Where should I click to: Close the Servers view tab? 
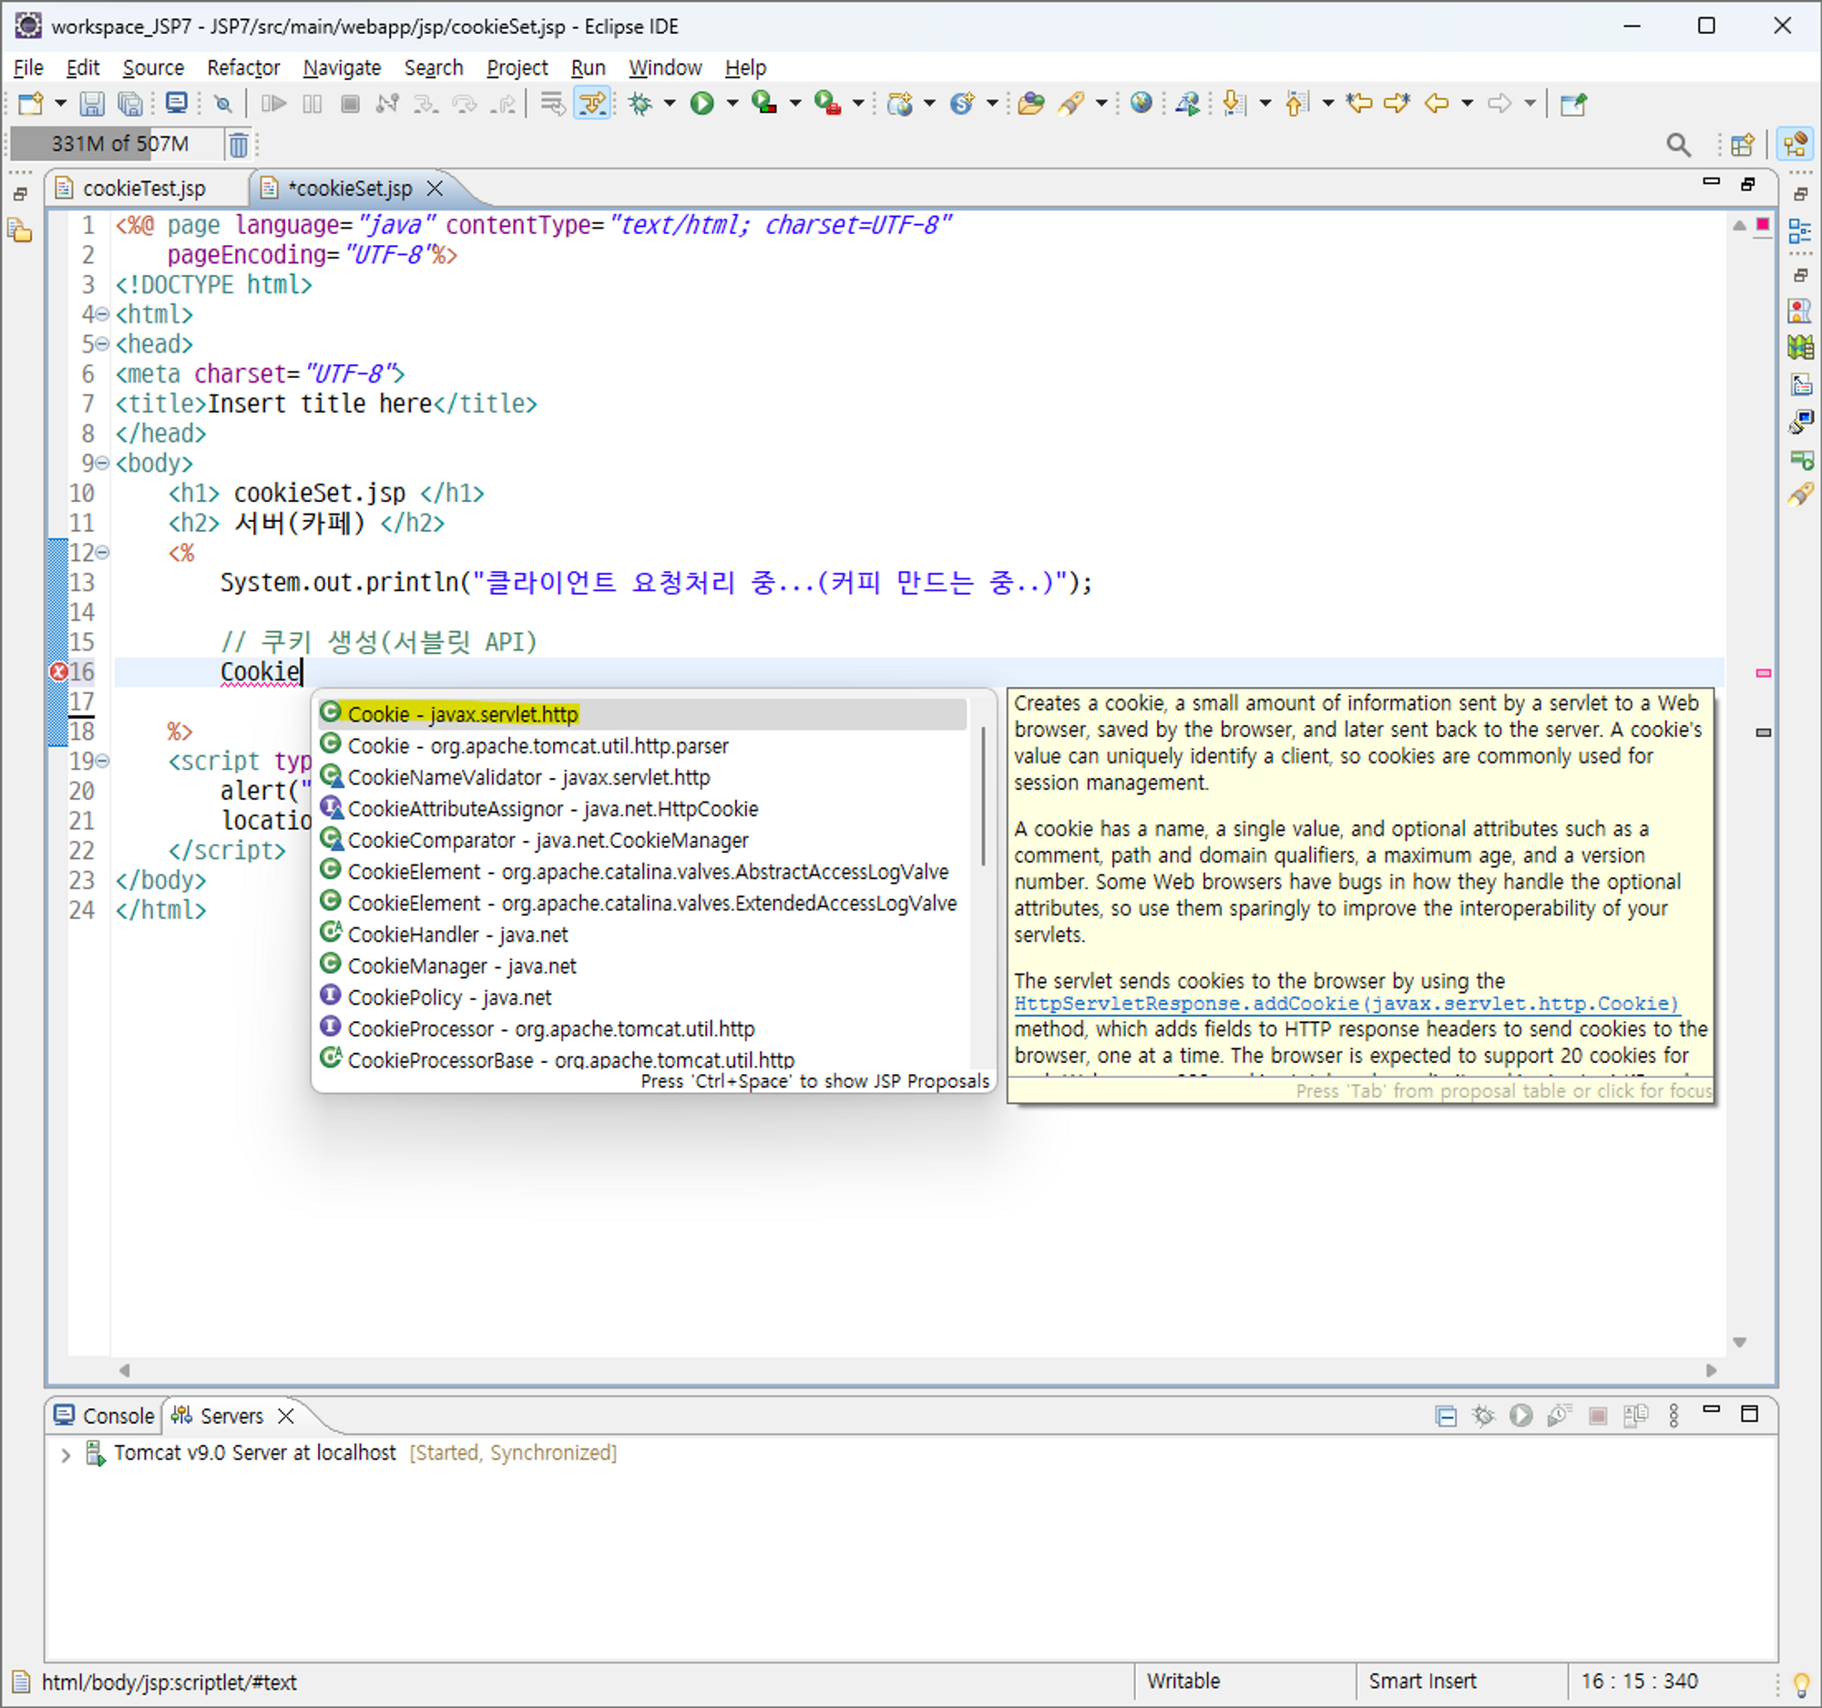click(286, 1416)
